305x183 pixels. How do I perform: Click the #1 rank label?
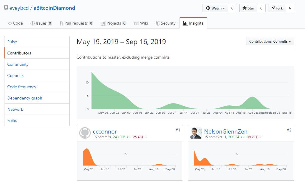coord(178,130)
